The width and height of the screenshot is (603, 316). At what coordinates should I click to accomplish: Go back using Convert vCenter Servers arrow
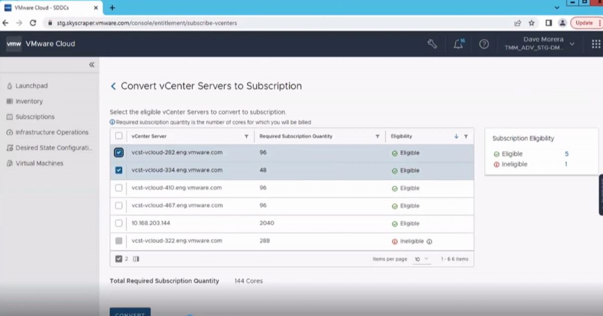pyautogui.click(x=113, y=86)
